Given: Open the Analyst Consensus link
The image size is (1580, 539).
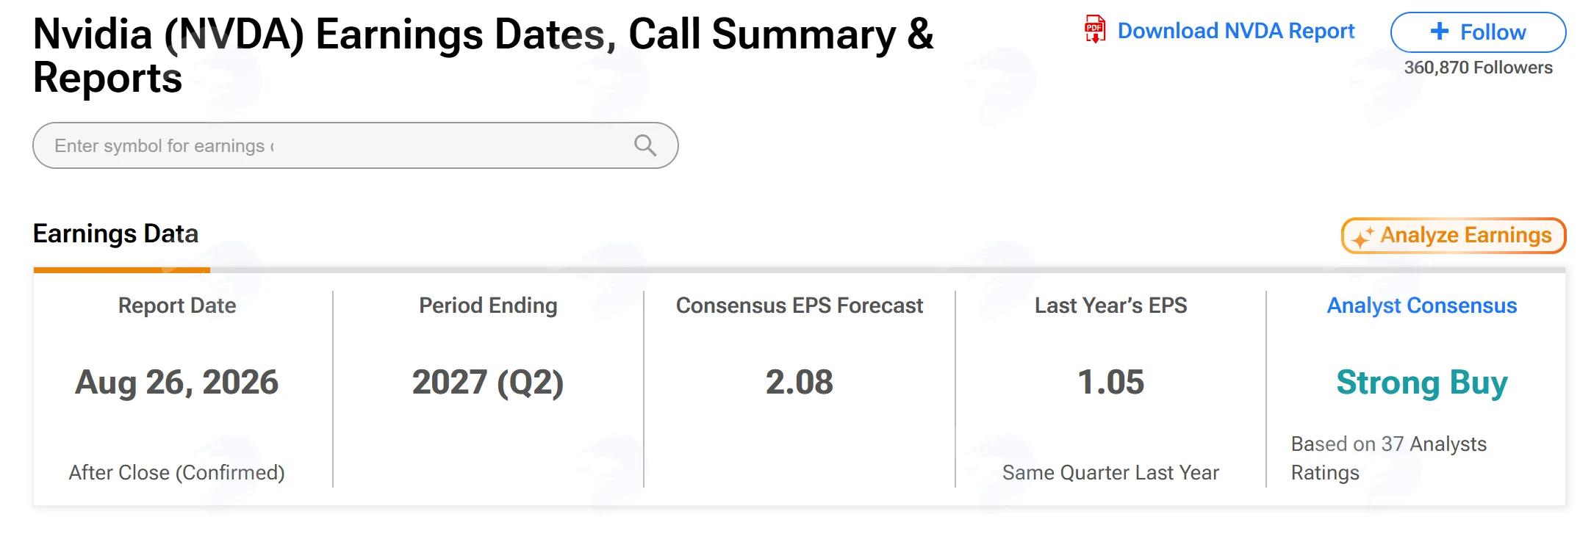Looking at the screenshot, I should point(1421,305).
